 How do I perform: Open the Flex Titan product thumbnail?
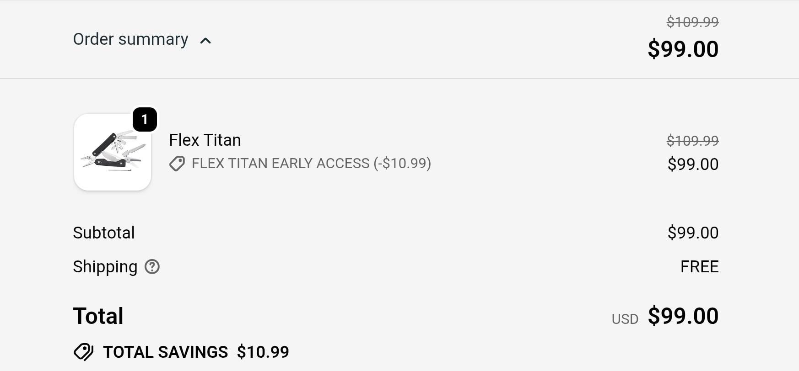(x=113, y=152)
